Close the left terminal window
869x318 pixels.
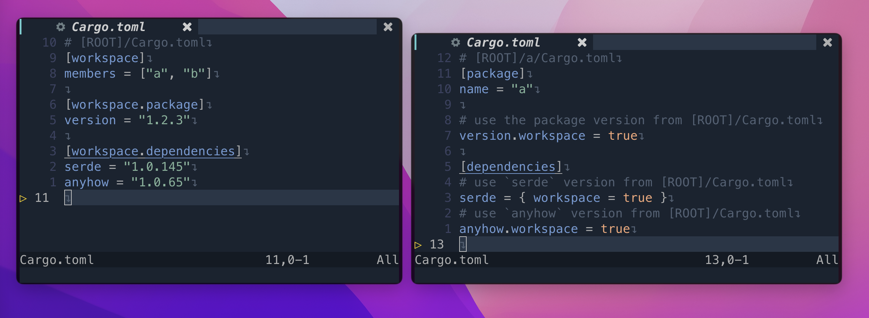point(387,27)
